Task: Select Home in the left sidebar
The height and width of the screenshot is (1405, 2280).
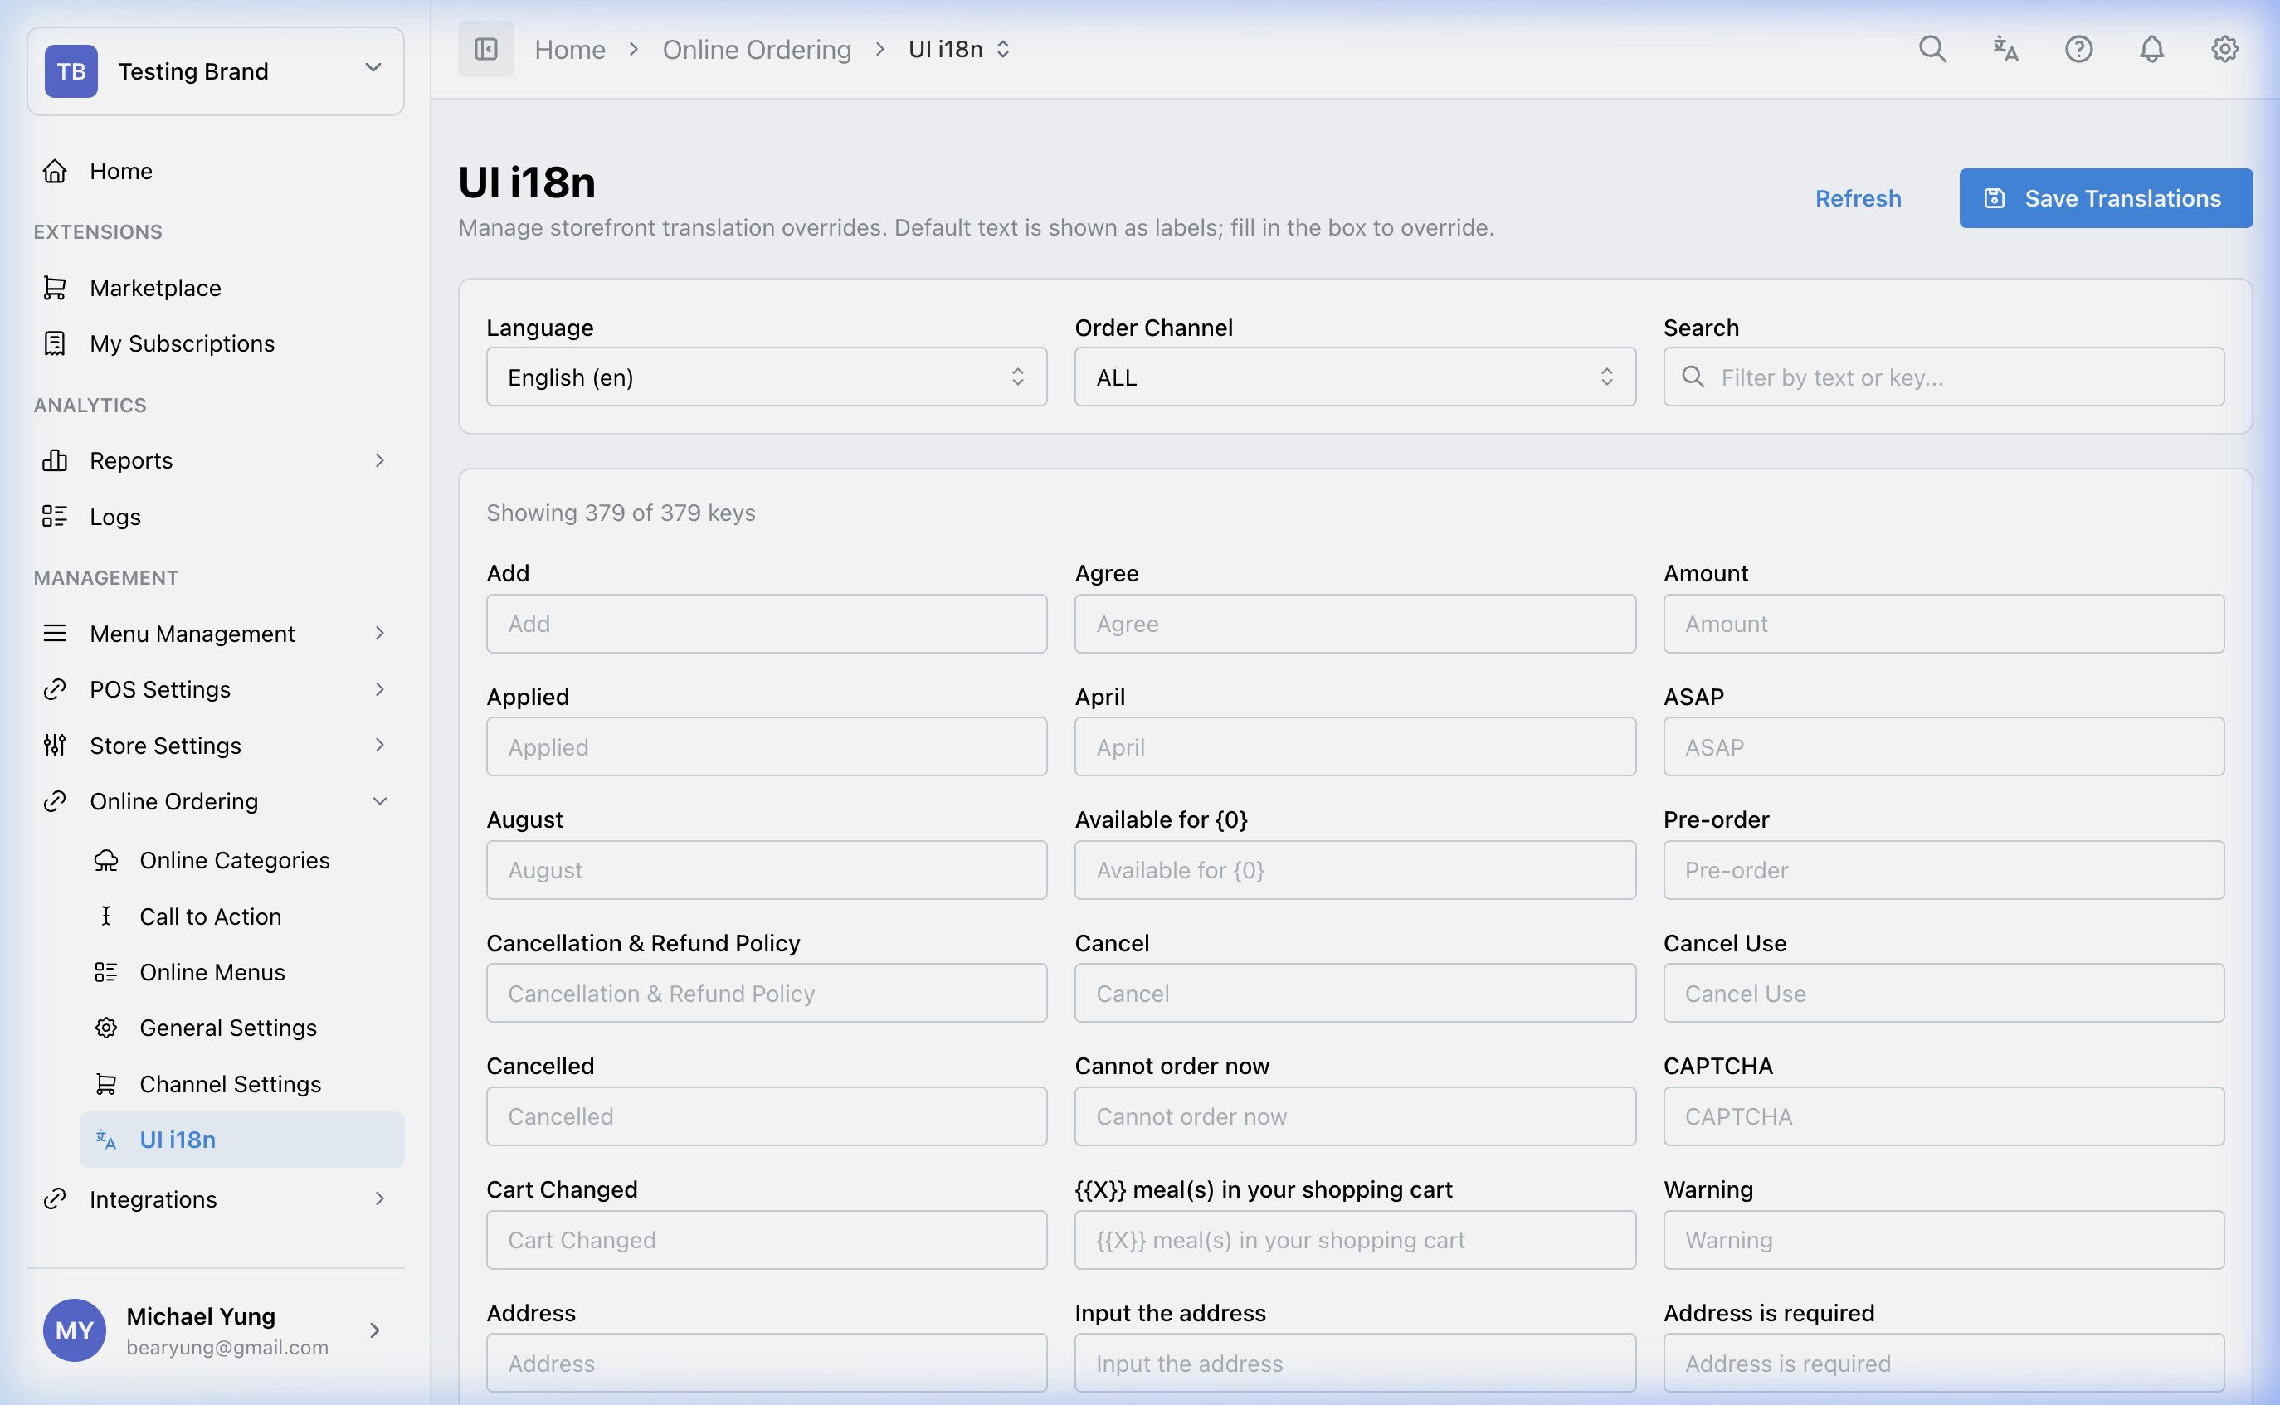Action: point(121,170)
